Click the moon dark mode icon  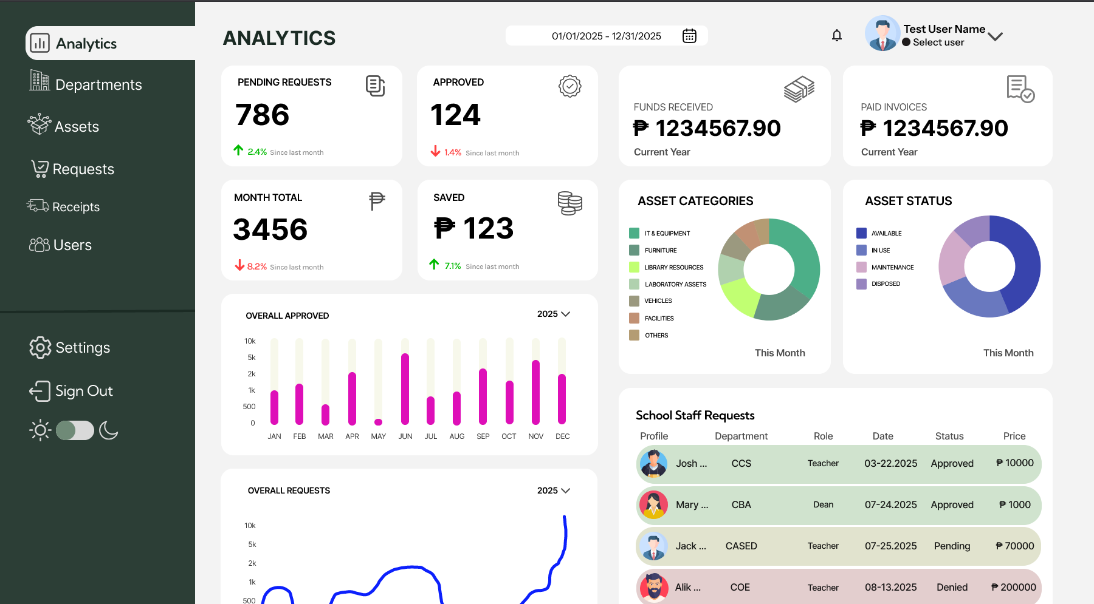click(x=109, y=430)
